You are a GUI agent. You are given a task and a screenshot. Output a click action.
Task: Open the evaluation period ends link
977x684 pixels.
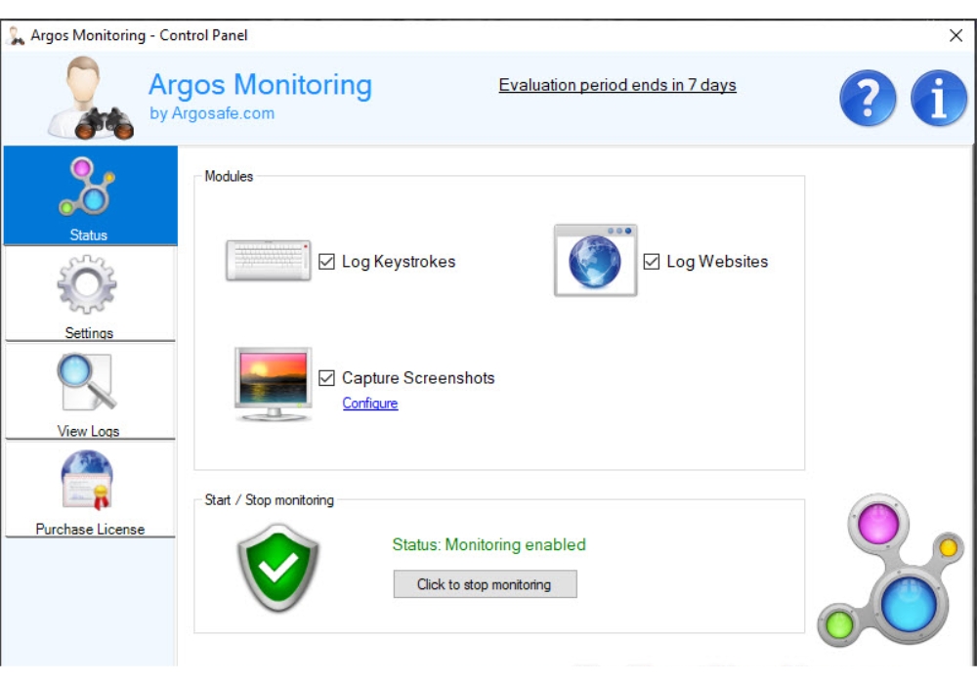coord(617,85)
